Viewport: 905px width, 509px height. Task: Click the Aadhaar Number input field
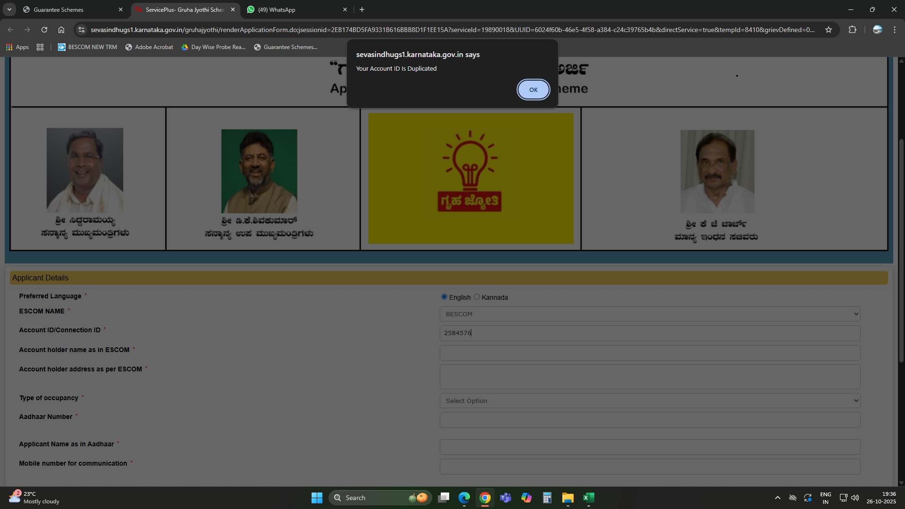coord(650,420)
